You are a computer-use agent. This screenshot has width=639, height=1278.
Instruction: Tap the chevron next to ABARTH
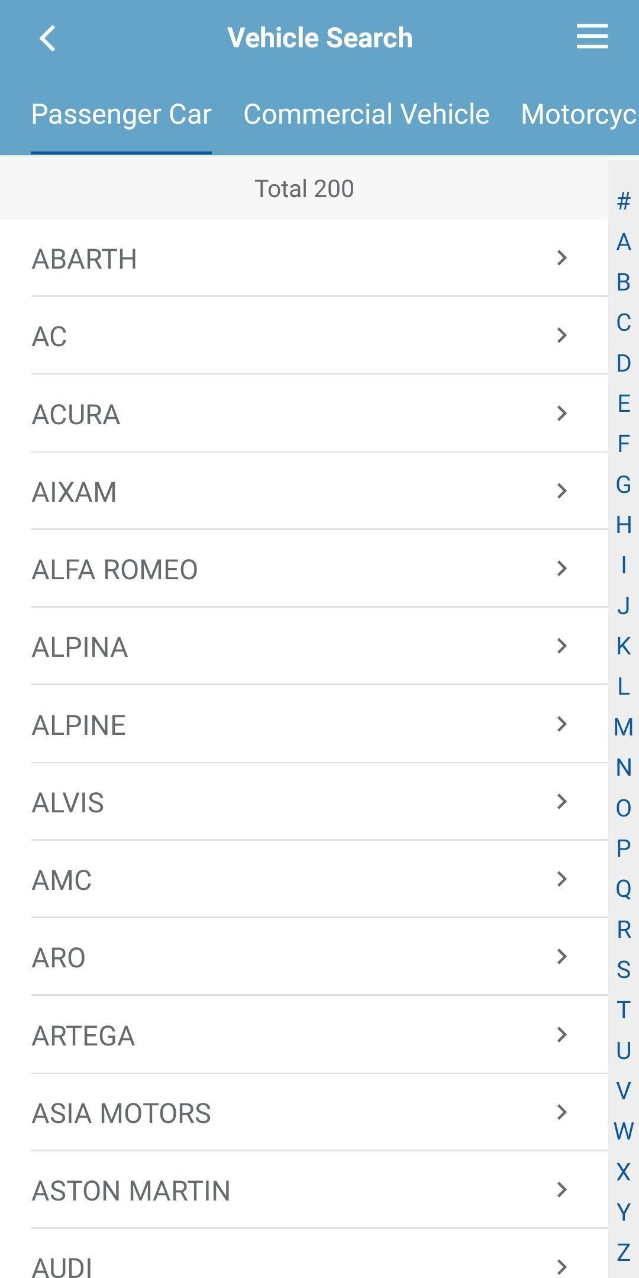[x=562, y=258]
